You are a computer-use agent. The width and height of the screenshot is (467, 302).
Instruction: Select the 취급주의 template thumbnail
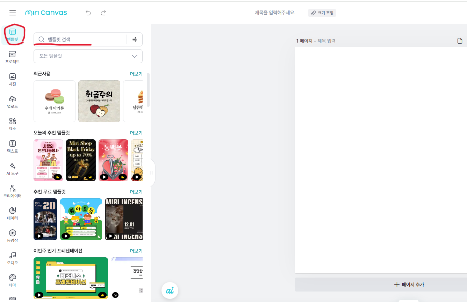99,101
